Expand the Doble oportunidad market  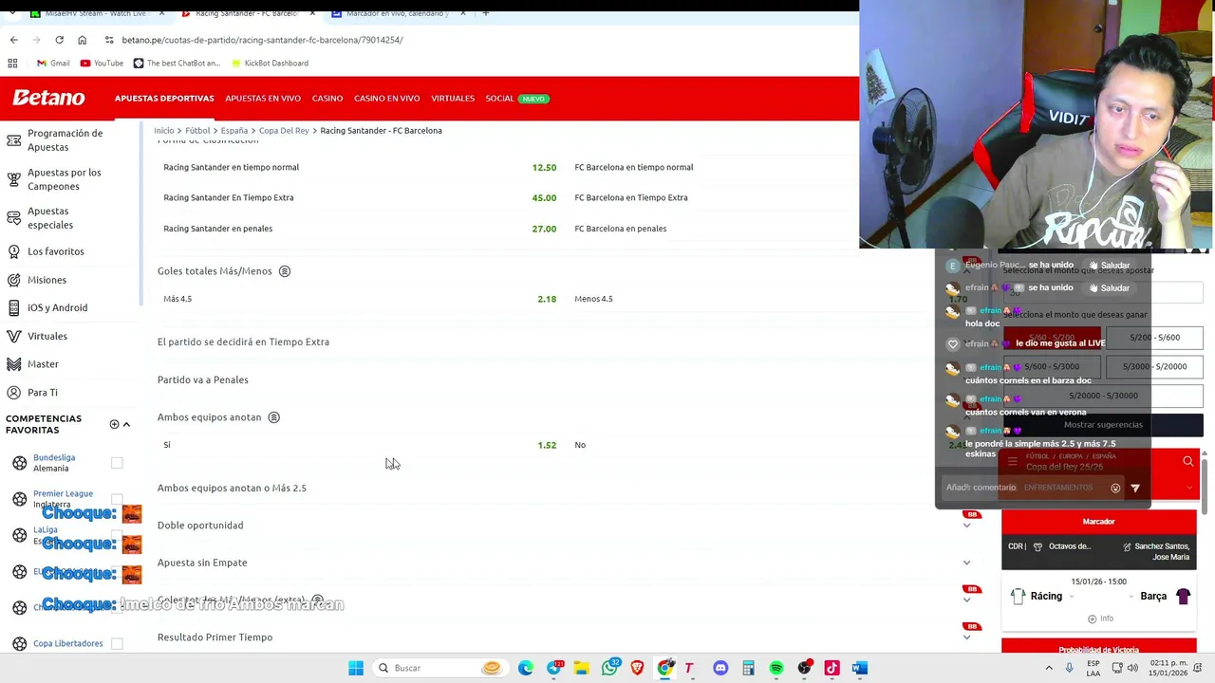point(966,526)
